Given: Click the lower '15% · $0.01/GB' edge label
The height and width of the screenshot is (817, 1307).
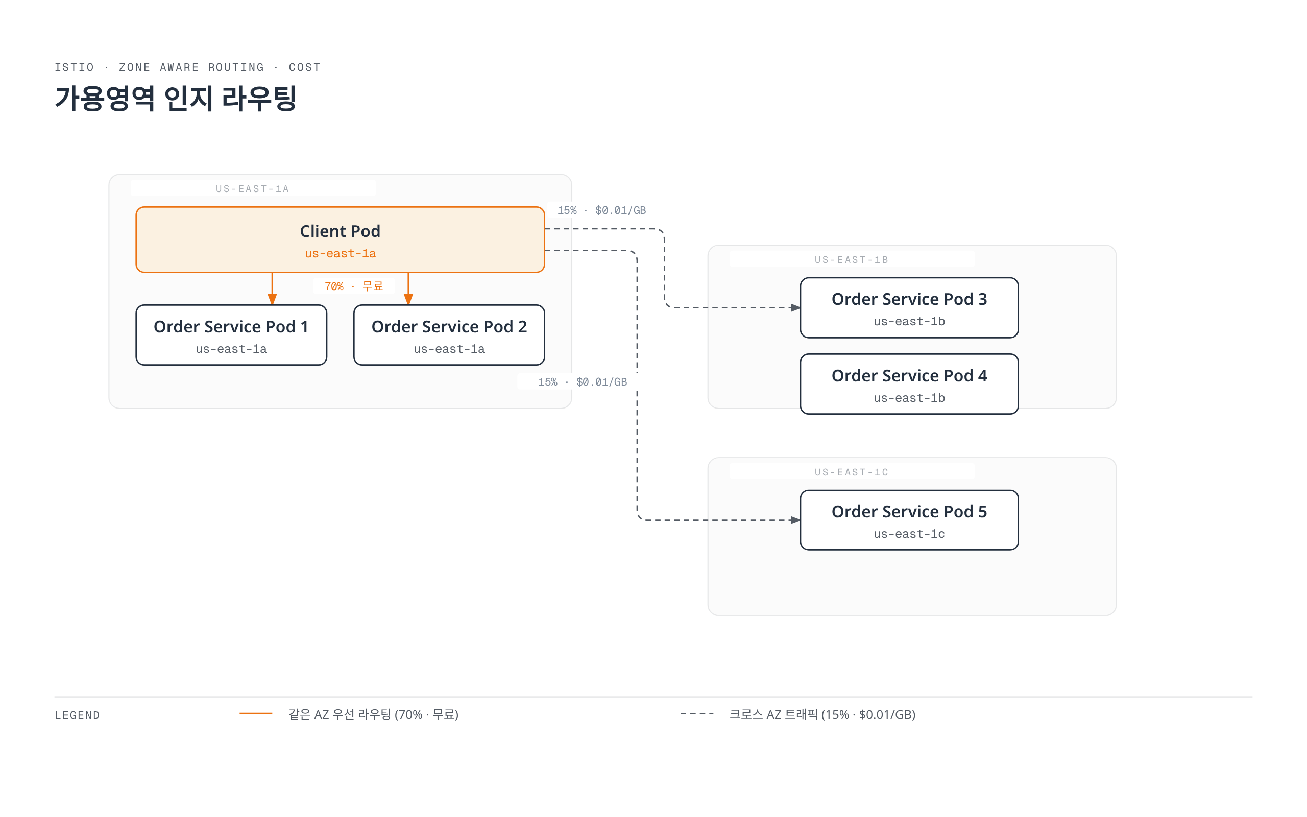Looking at the screenshot, I should (x=582, y=382).
